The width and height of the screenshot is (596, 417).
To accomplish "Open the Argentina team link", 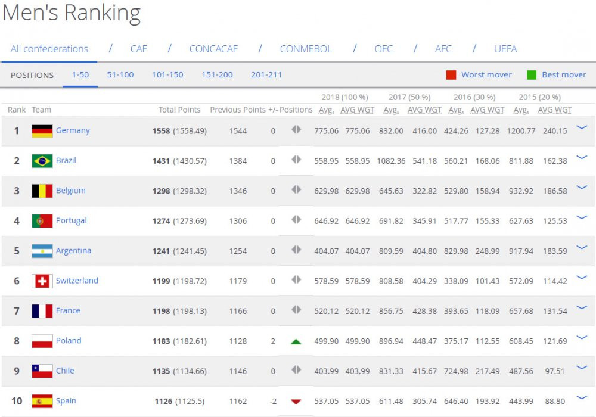I will tap(73, 251).
